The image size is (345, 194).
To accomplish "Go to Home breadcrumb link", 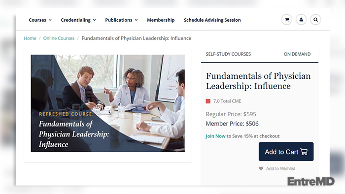I will (30, 38).
